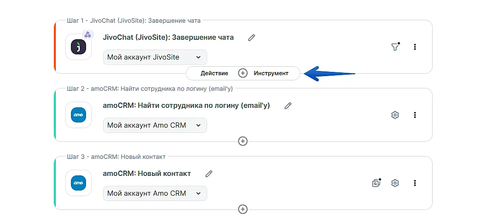The height and width of the screenshot is (217, 479).
Task: Rename the "Новый контакт" step with pencil icon
Action: [209, 174]
